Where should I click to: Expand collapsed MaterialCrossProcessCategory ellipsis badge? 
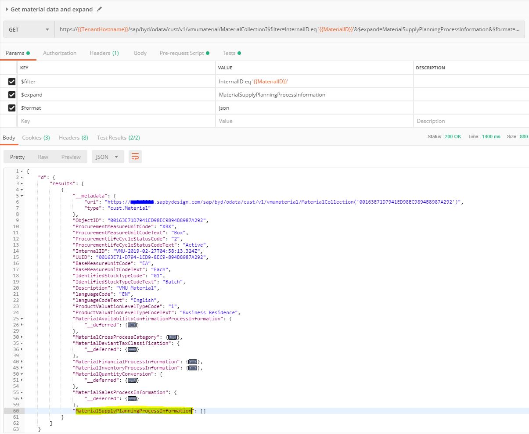(x=173, y=337)
